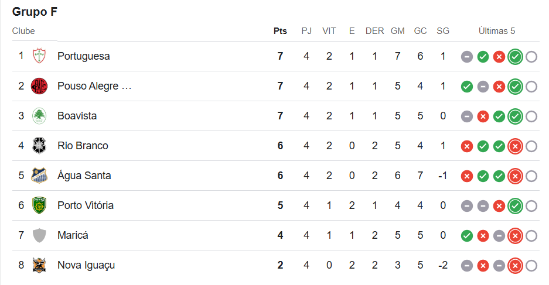Viewport: 549px width, 285px height.
Task: Click Maricá's first win result icon
Action: (x=467, y=236)
